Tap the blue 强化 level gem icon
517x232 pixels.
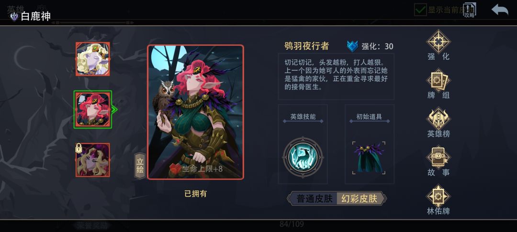click(x=352, y=46)
